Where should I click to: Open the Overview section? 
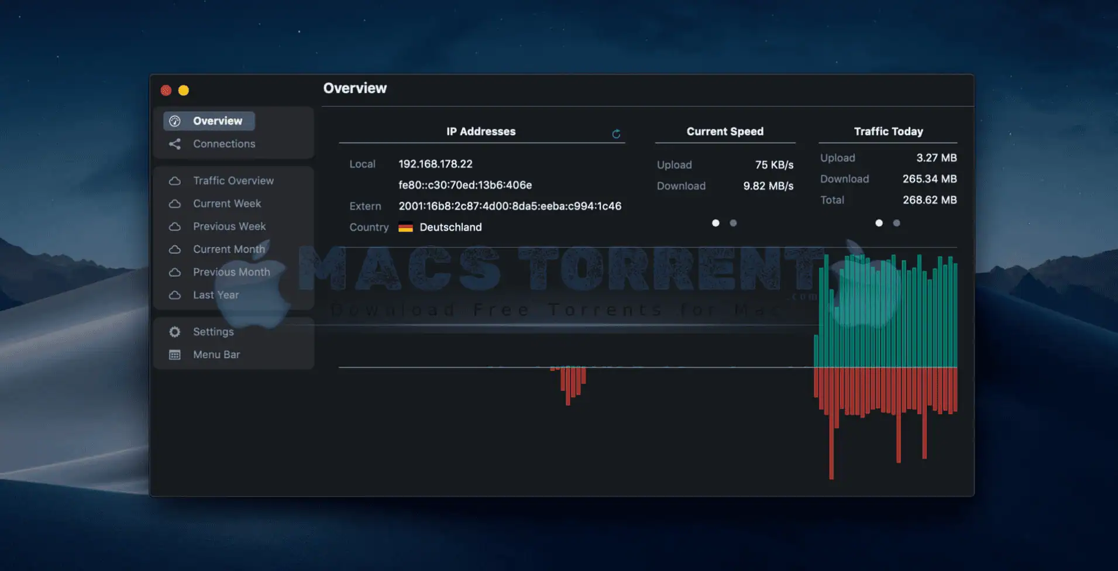coord(209,121)
